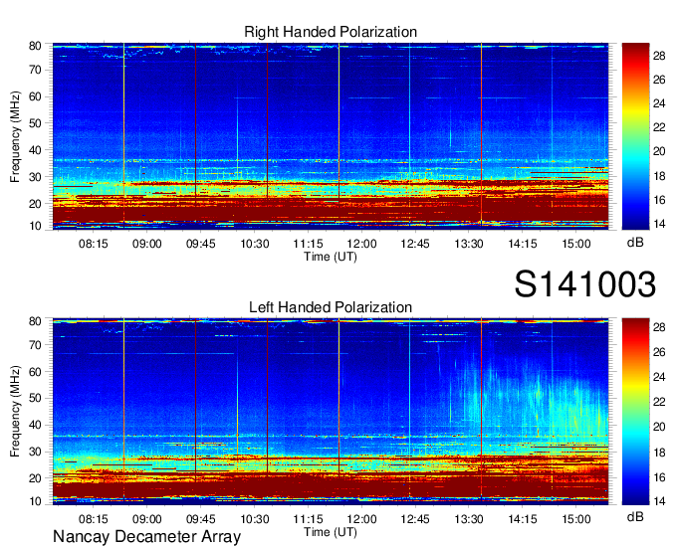Click the "Frequency (MHz)" axis label of the upper plot

point(15,136)
